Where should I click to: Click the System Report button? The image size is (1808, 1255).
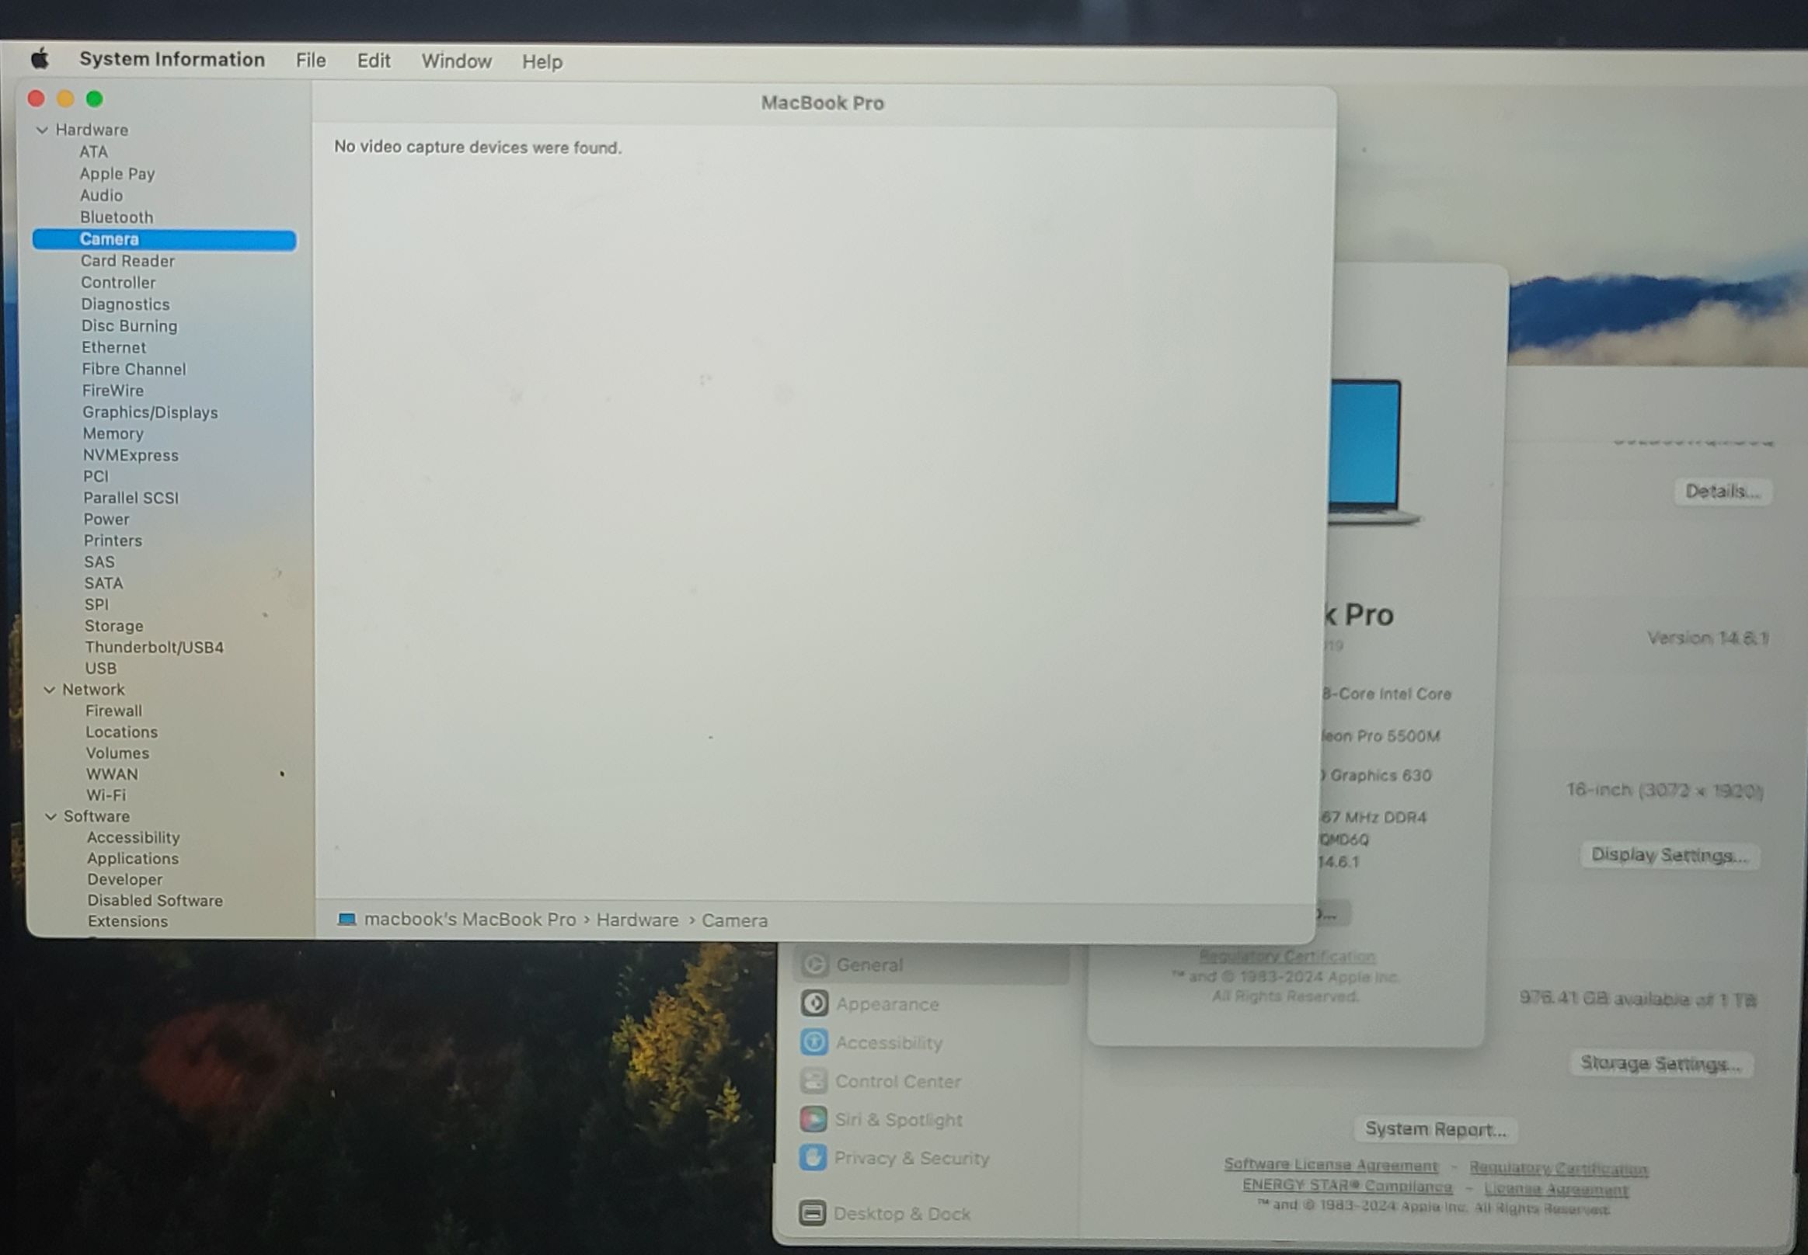click(1435, 1129)
